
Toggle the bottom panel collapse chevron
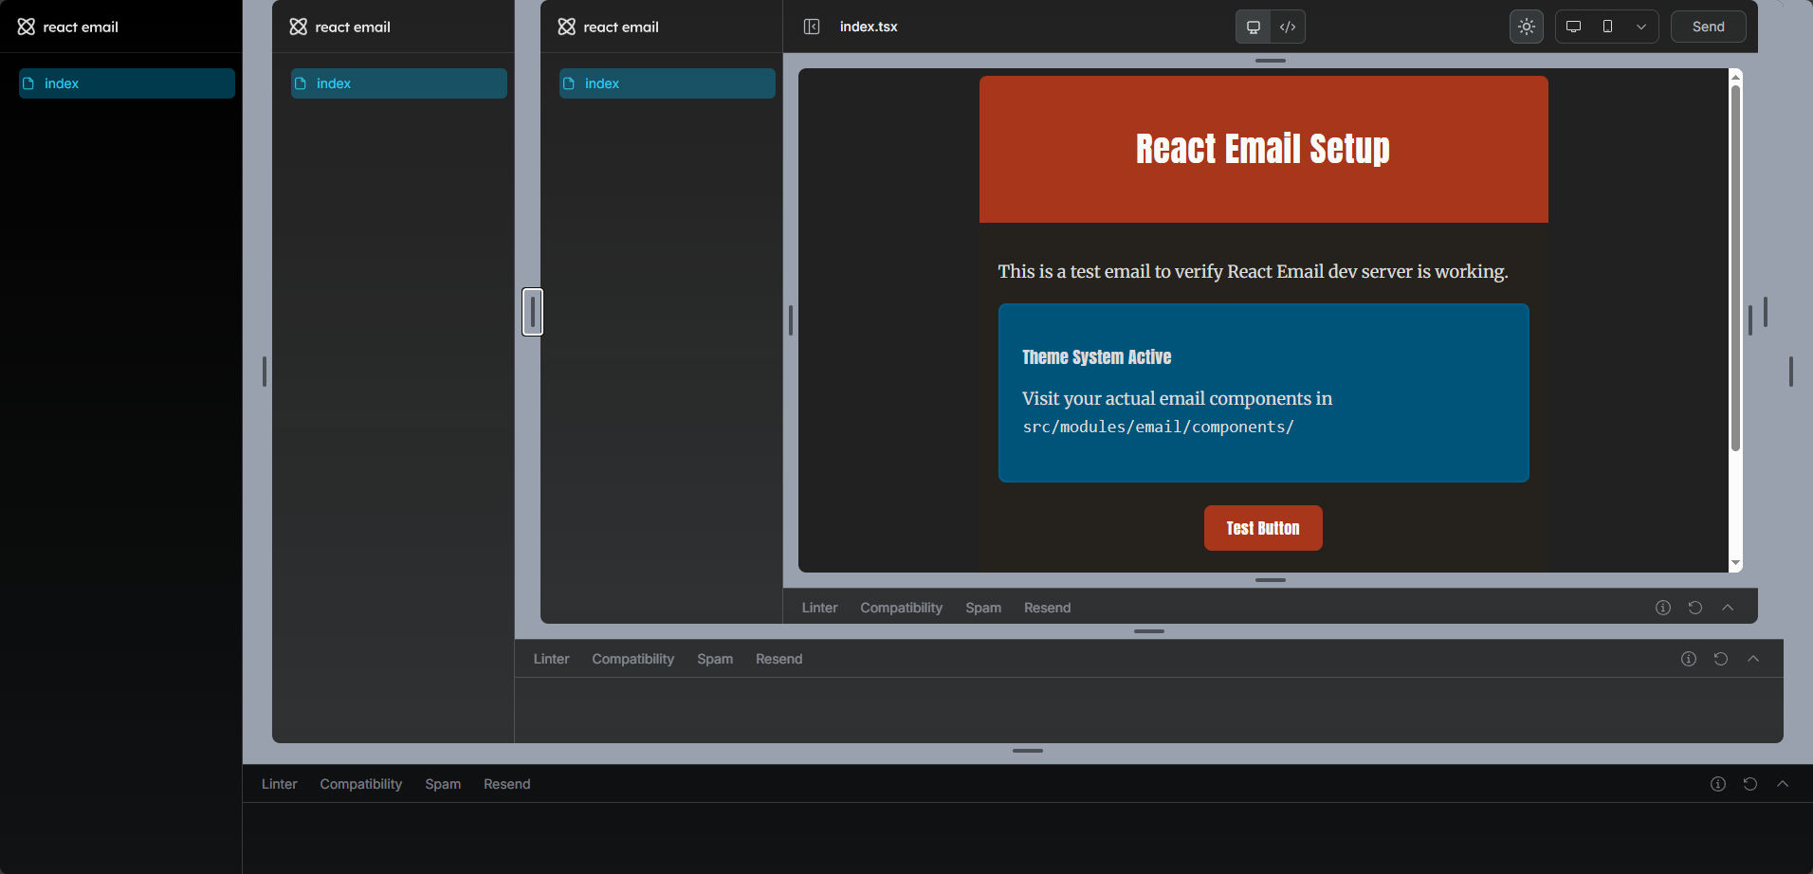tap(1753, 658)
